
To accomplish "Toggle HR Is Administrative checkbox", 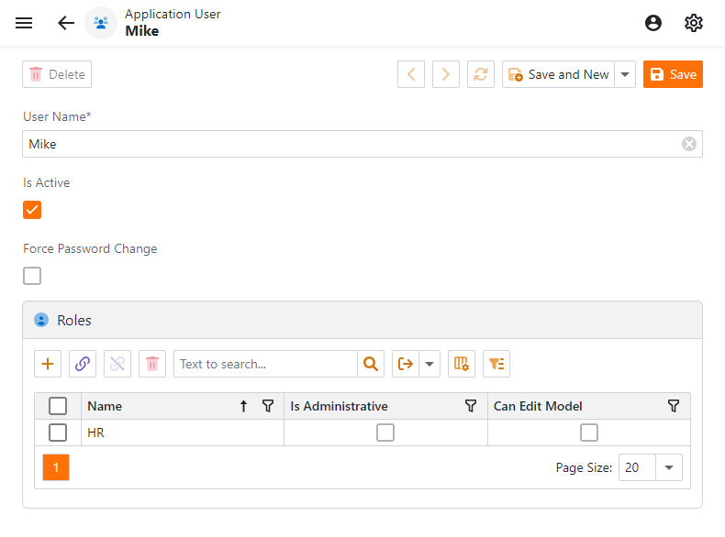I will 385,433.
